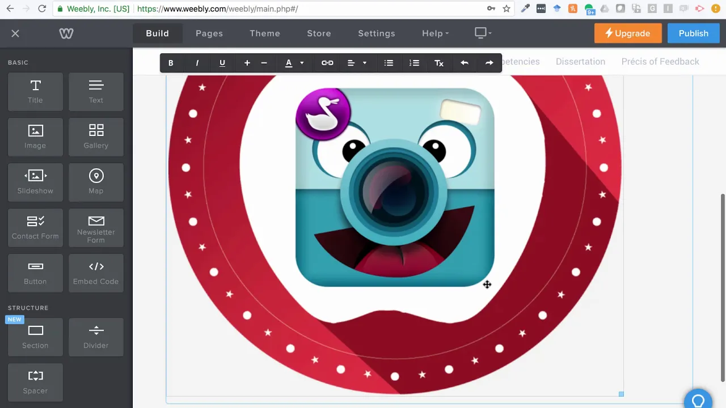Click the blue Publish button
The image size is (726, 408).
pyautogui.click(x=694, y=33)
